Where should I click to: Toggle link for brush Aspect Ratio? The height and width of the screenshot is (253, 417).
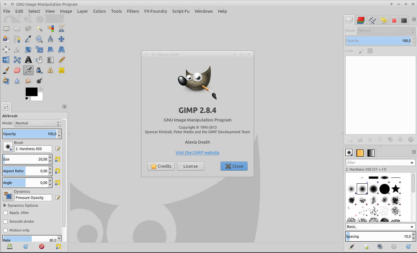(57, 171)
